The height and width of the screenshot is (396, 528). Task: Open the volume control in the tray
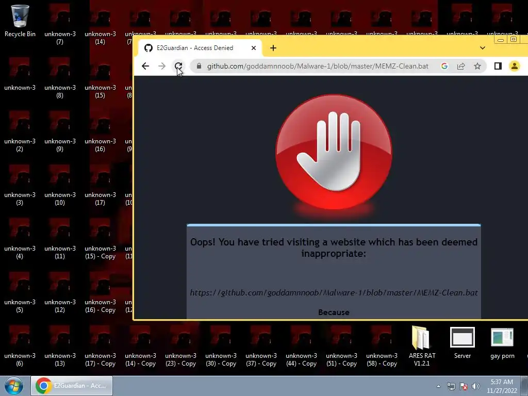[476, 386]
